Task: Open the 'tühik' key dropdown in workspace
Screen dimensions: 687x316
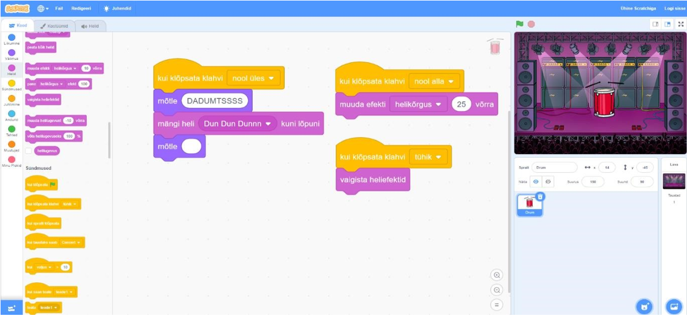Action: coord(428,157)
